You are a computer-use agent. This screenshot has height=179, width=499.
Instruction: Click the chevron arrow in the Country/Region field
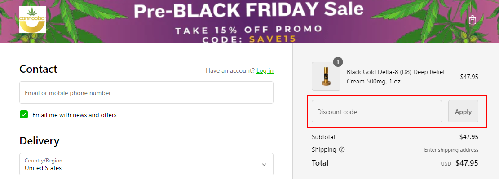pos(264,164)
